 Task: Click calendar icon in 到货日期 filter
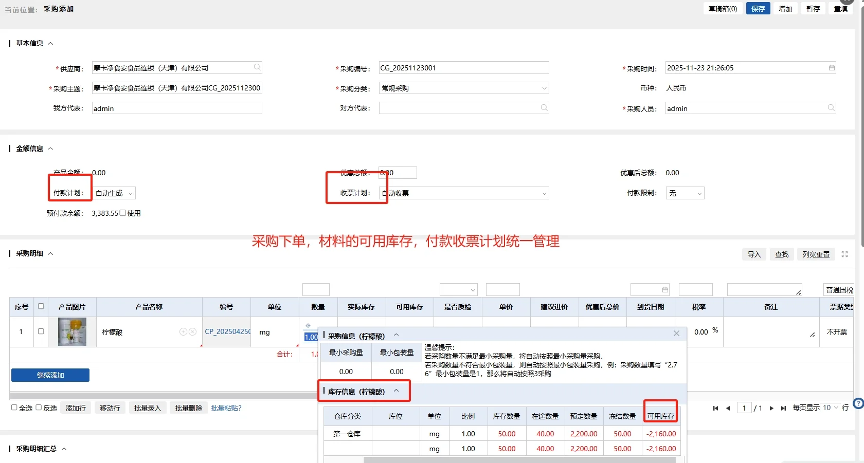pos(664,289)
